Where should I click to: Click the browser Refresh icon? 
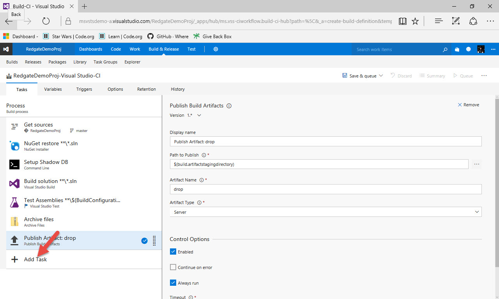pos(46,21)
